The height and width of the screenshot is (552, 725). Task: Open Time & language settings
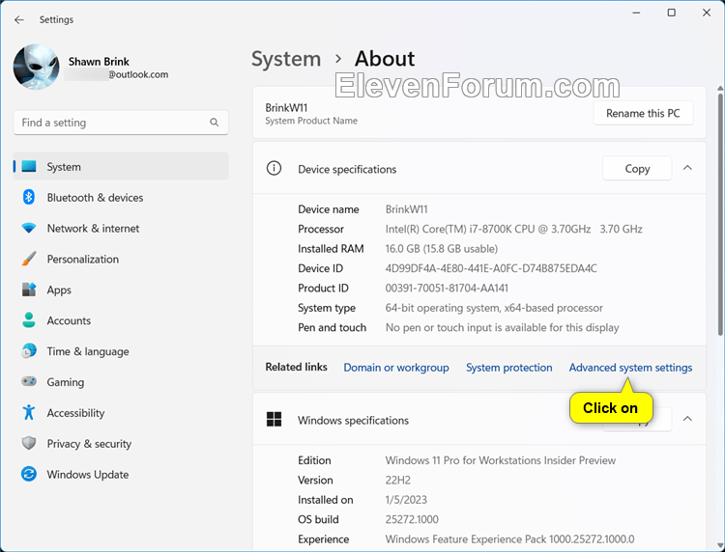click(x=88, y=351)
